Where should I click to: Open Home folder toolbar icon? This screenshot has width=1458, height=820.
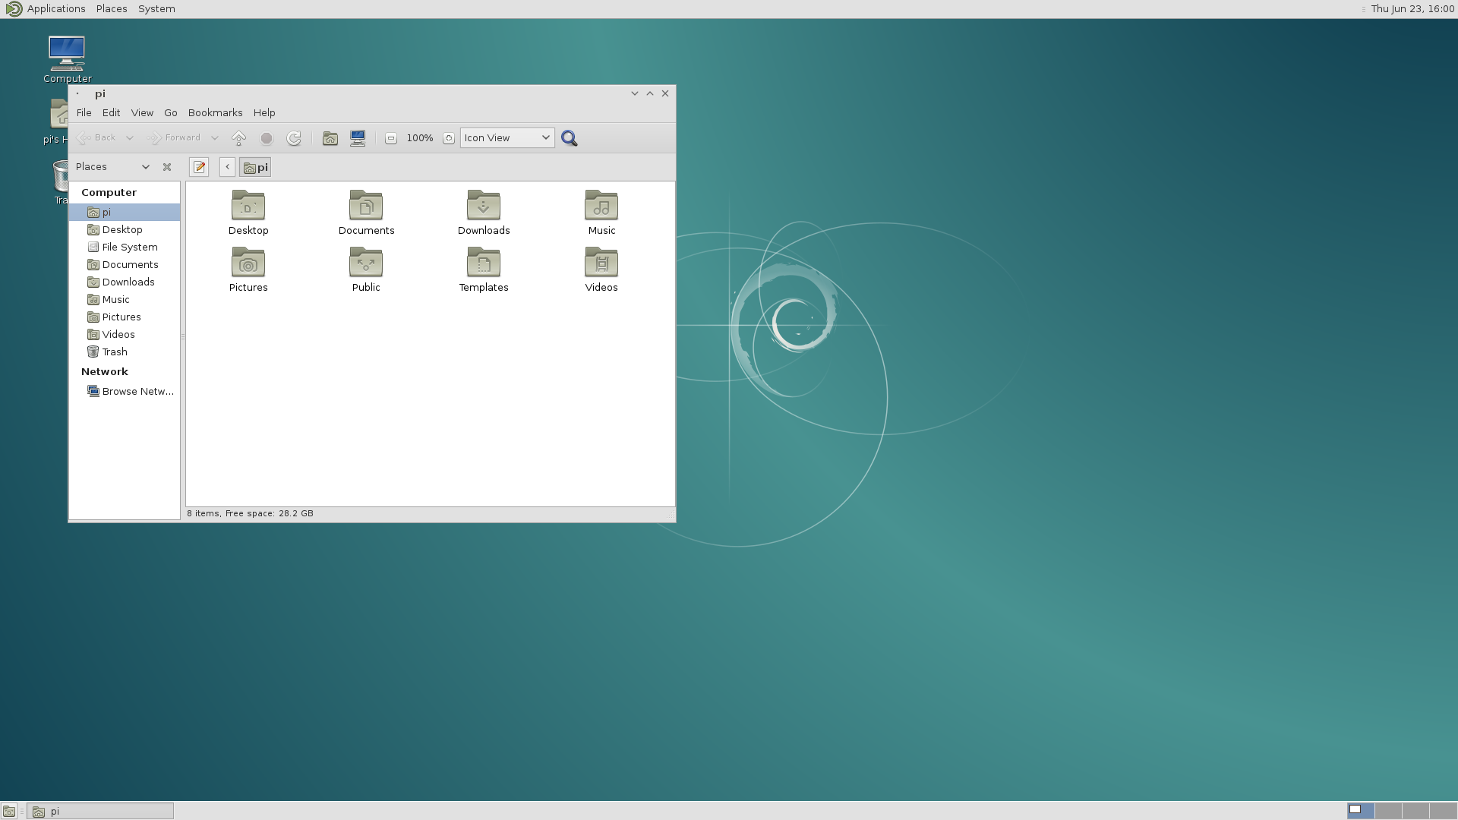click(330, 138)
